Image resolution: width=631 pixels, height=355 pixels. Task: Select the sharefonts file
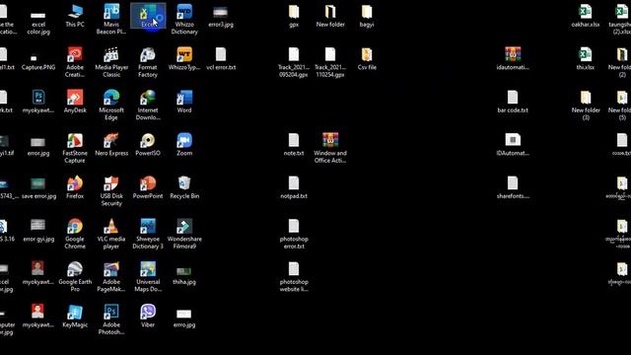pyautogui.click(x=513, y=187)
